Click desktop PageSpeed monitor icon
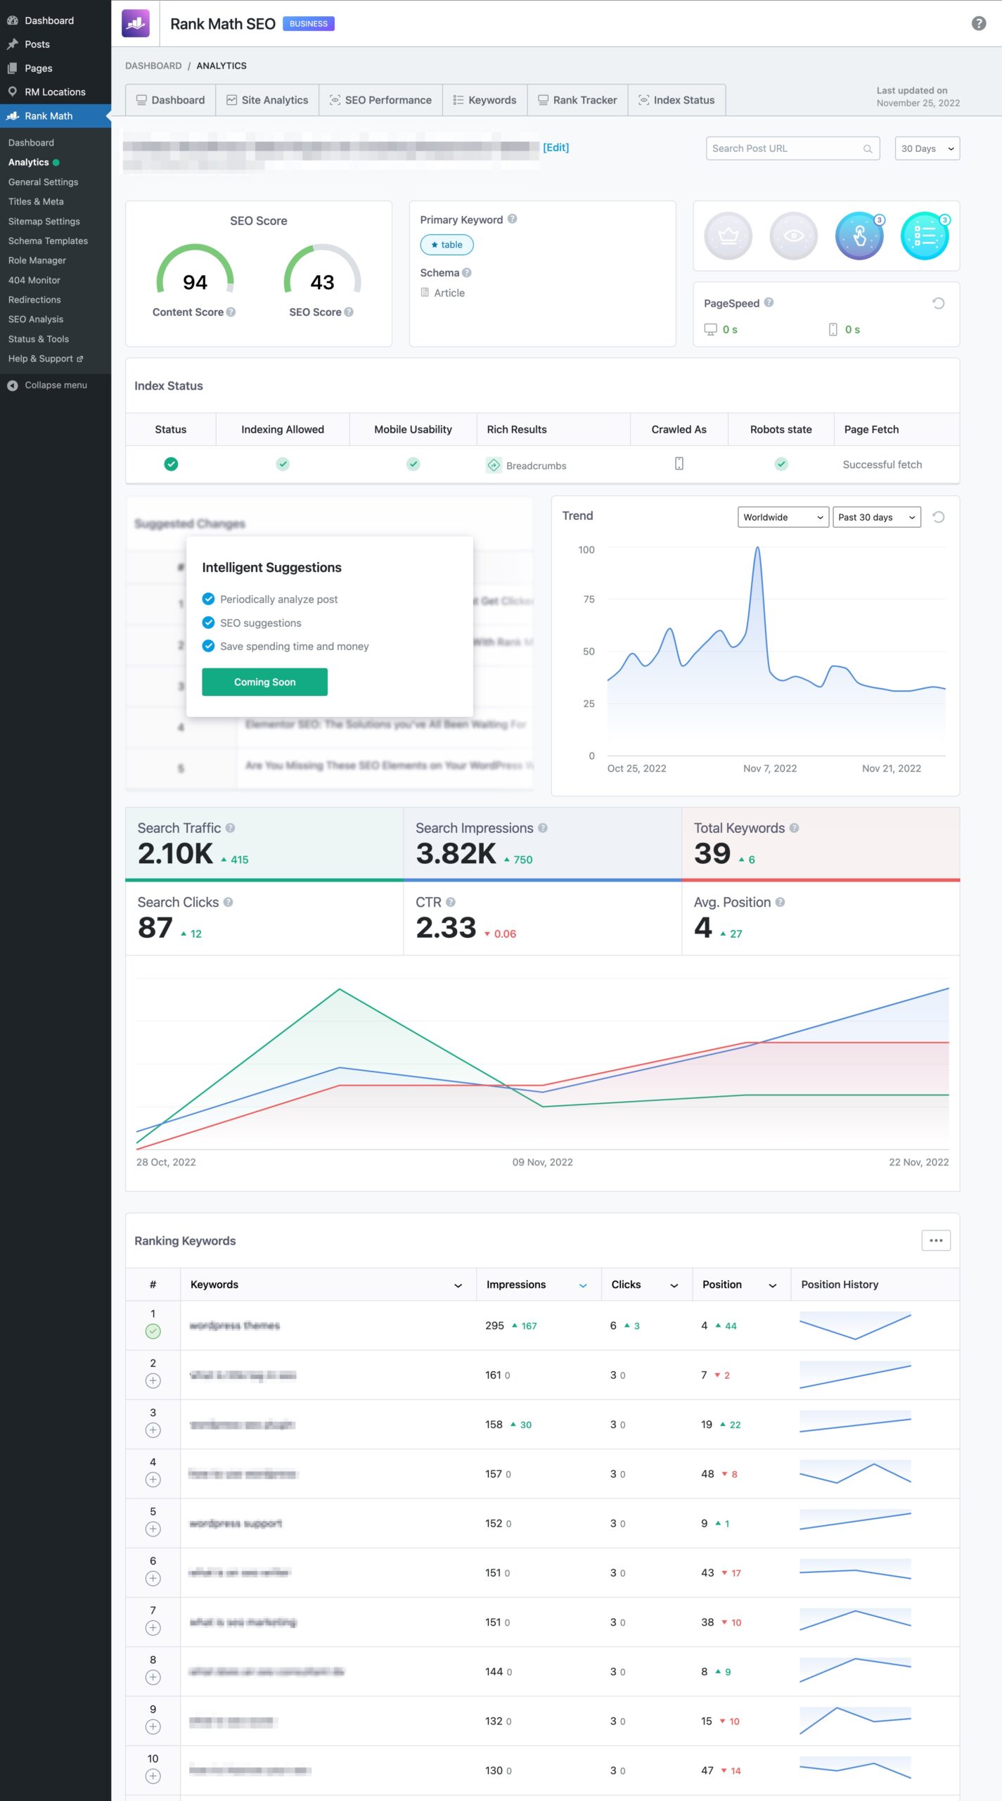 pos(710,329)
